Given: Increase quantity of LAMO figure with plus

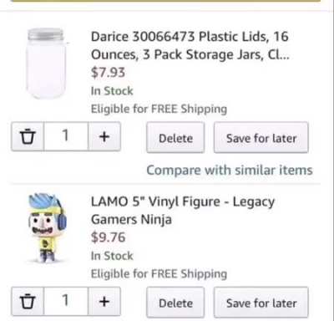Looking at the screenshot, I should click(x=104, y=301).
